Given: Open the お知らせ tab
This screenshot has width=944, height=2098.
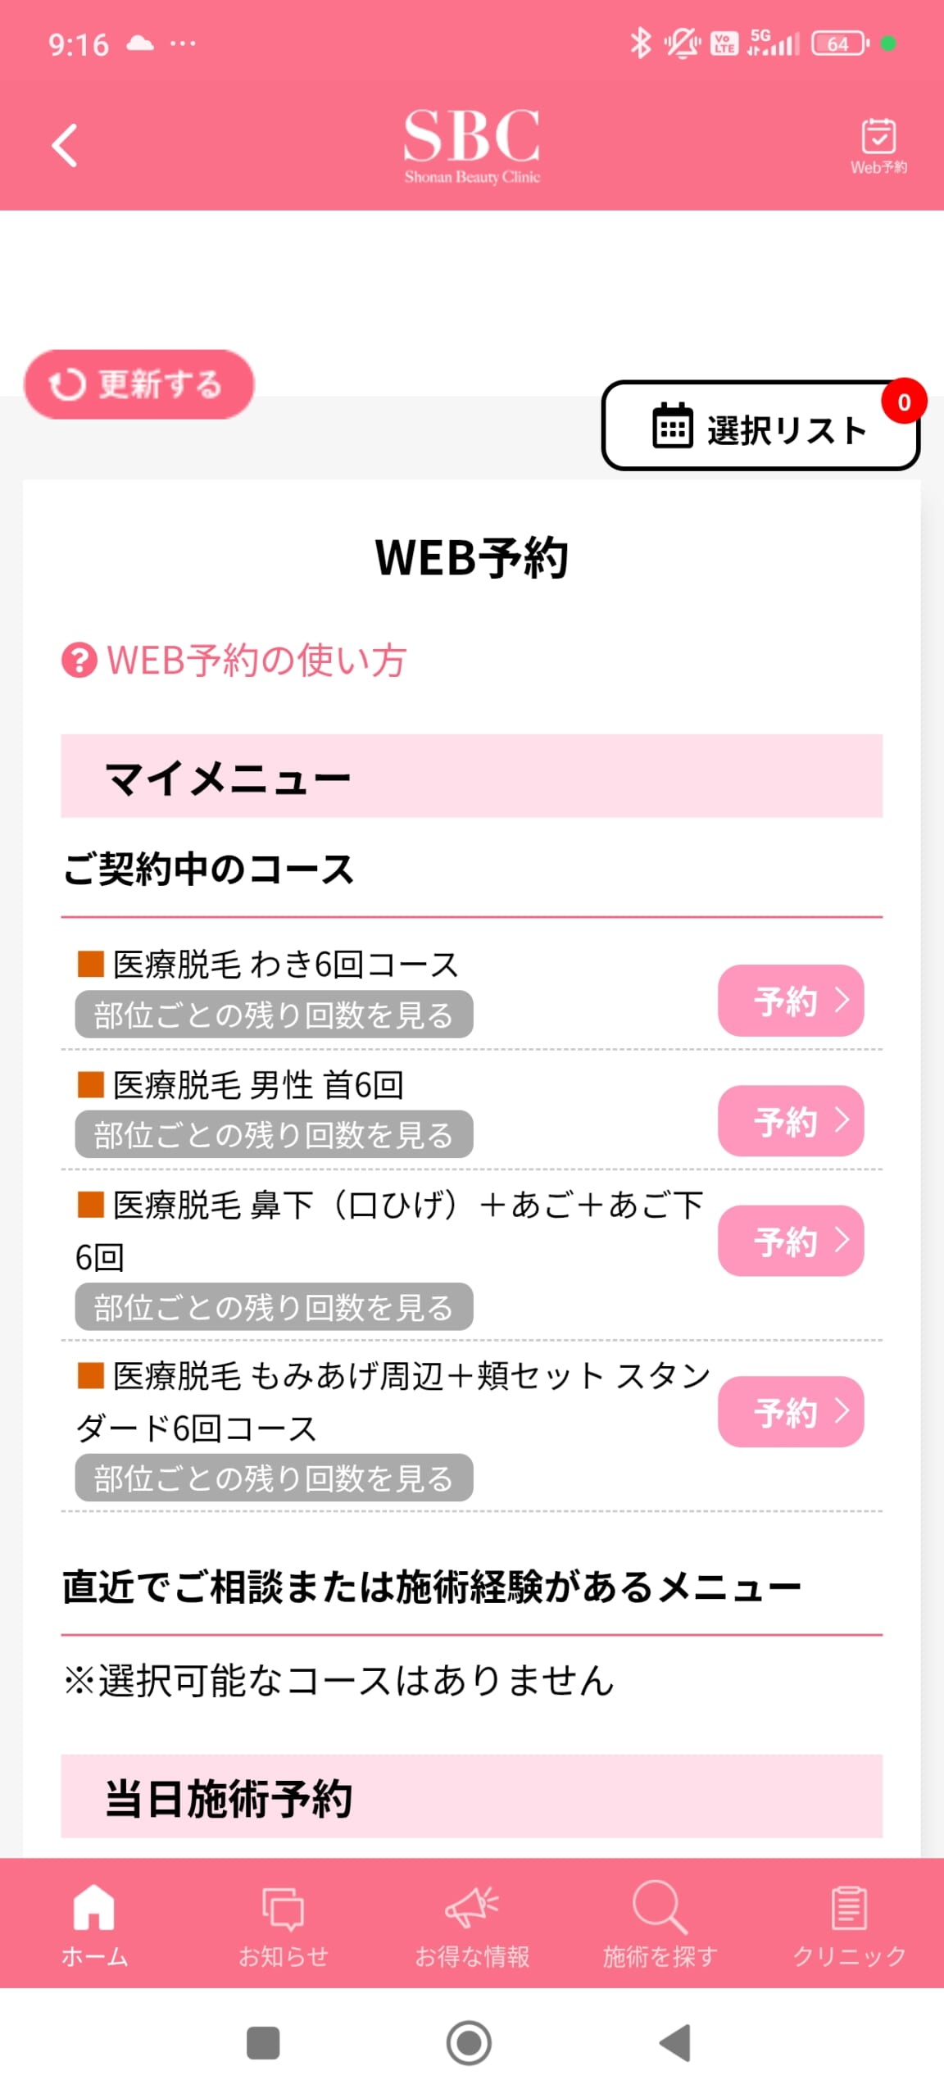Looking at the screenshot, I should (x=283, y=1920).
